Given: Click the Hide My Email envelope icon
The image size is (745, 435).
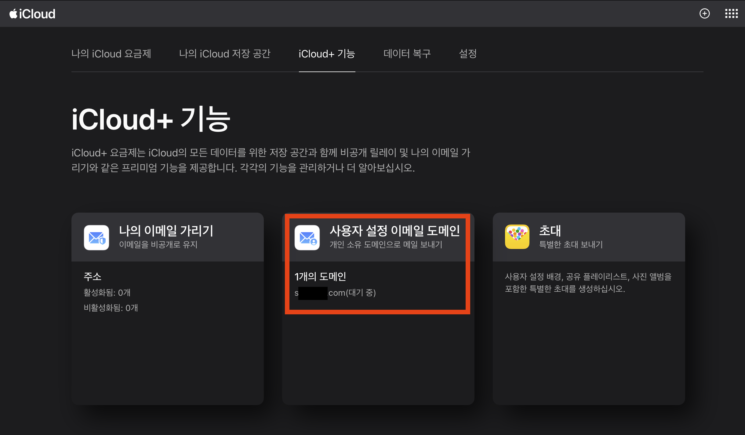Looking at the screenshot, I should point(96,237).
